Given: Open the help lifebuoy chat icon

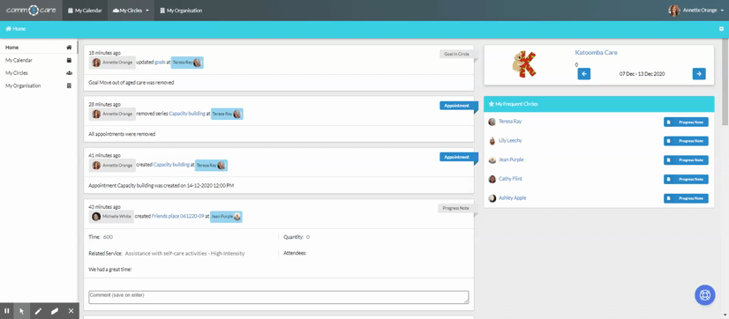Looking at the screenshot, I should pos(704,295).
